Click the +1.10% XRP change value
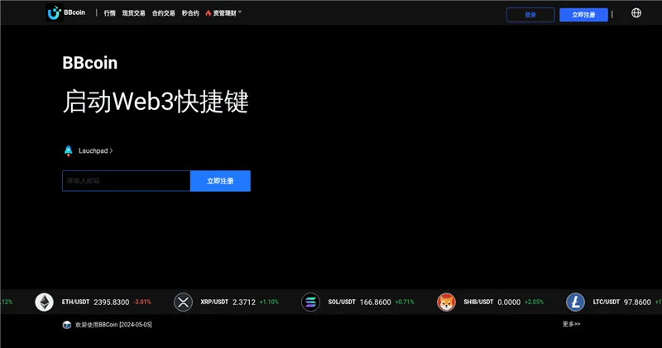 click(269, 302)
